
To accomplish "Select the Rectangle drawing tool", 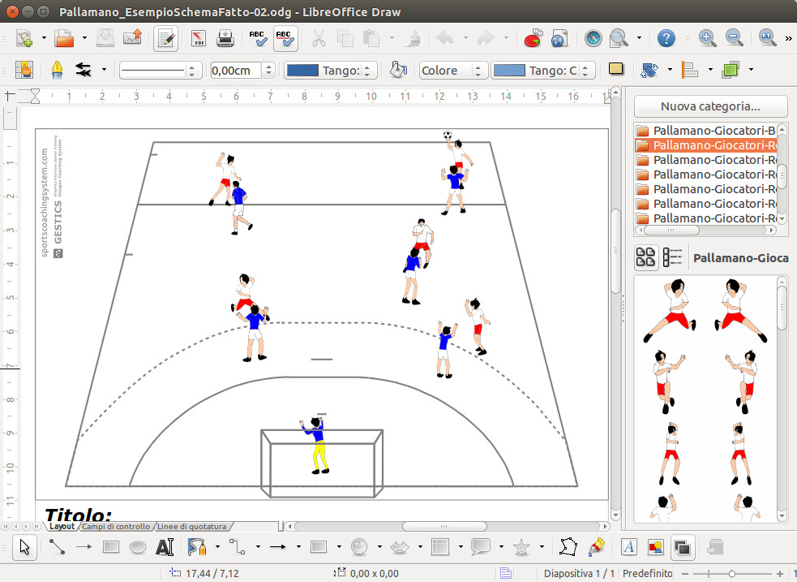I will [111, 547].
